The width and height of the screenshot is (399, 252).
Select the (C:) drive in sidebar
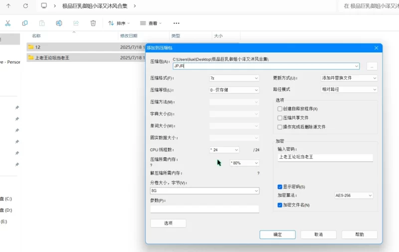pyautogui.click(x=6, y=199)
